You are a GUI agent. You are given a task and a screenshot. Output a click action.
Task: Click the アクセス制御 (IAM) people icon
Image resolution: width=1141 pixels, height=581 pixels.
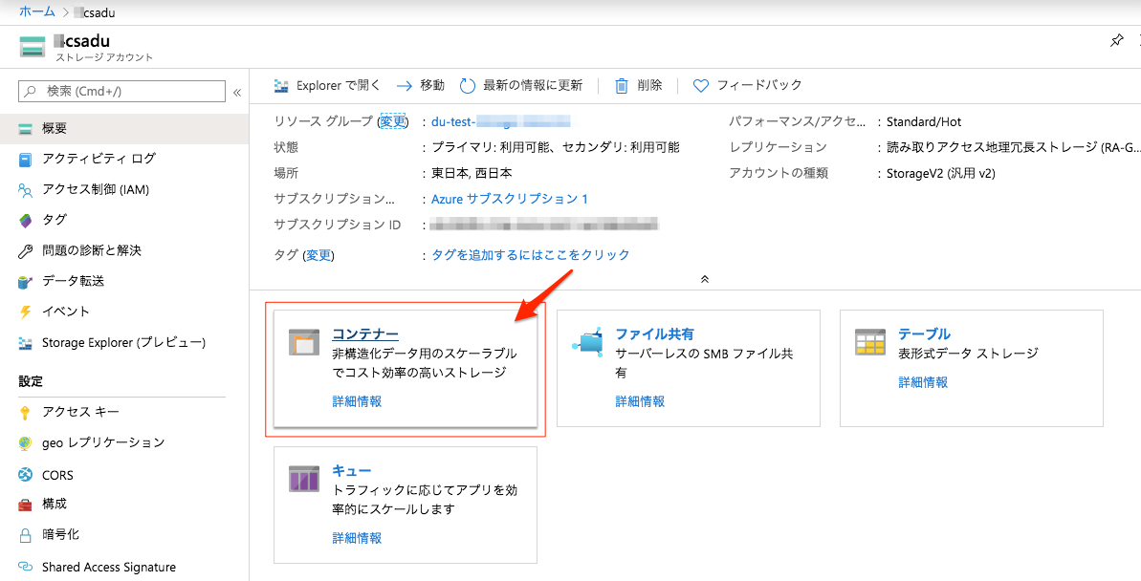click(x=26, y=190)
